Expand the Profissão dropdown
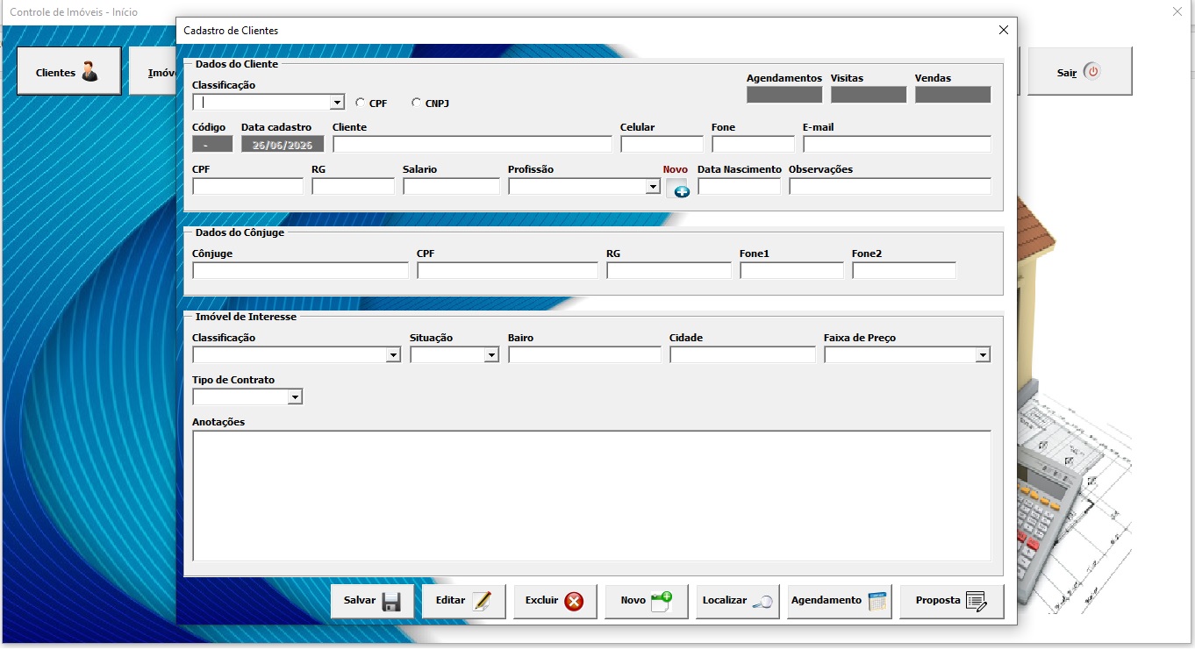 [653, 187]
